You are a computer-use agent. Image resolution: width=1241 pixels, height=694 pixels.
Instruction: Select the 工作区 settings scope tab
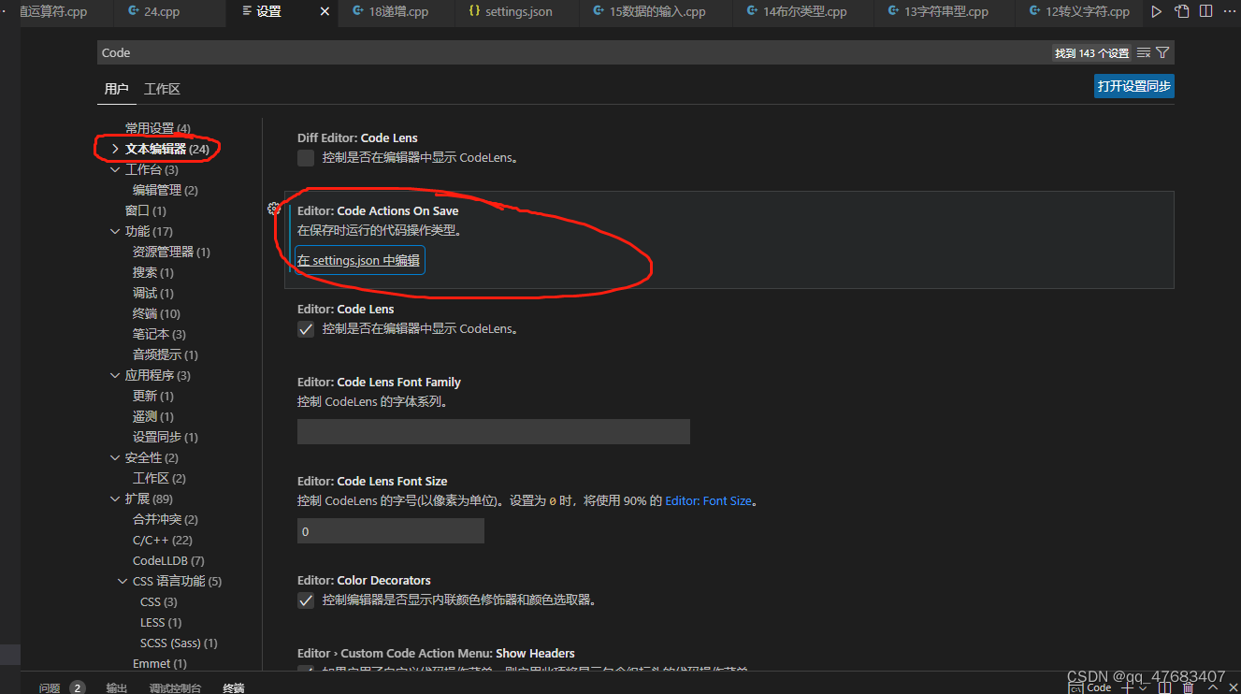[x=162, y=89]
